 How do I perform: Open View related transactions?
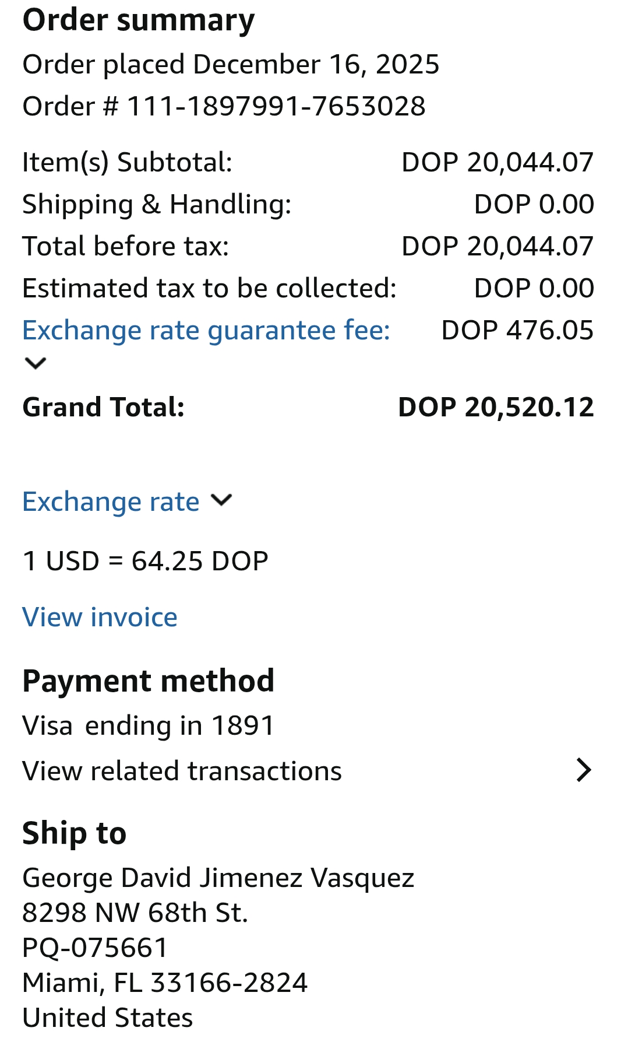(x=182, y=771)
